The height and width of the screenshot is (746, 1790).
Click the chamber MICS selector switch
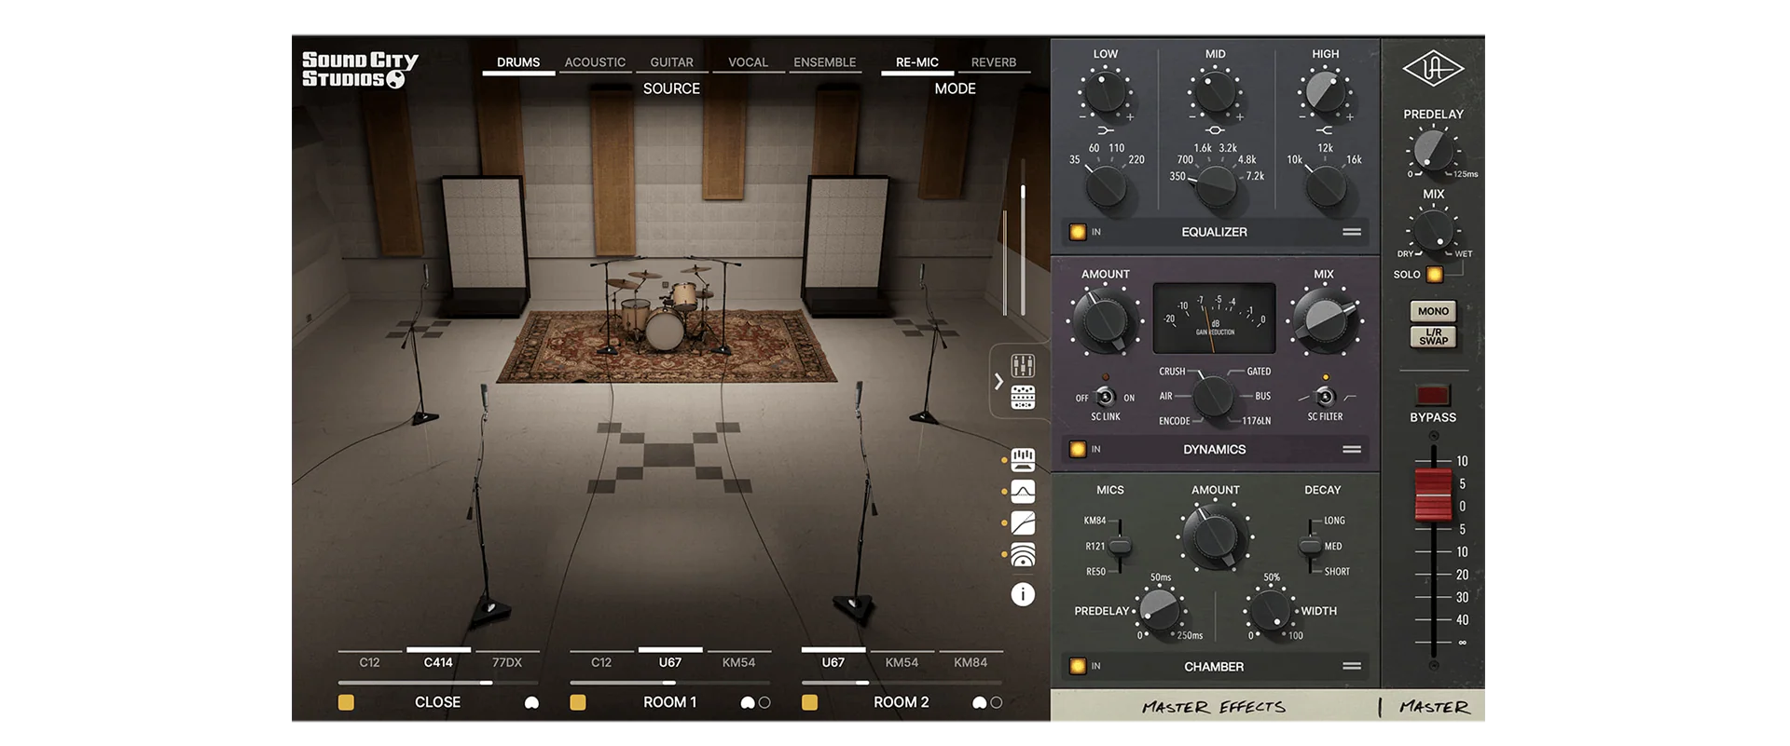pyautogui.click(x=1120, y=546)
